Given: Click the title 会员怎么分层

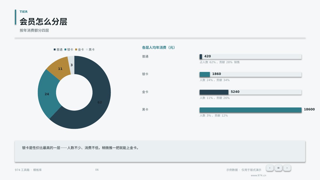Looking at the screenshot, I should coord(43,22).
